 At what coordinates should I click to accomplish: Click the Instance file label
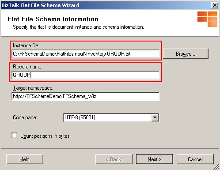(26, 45)
